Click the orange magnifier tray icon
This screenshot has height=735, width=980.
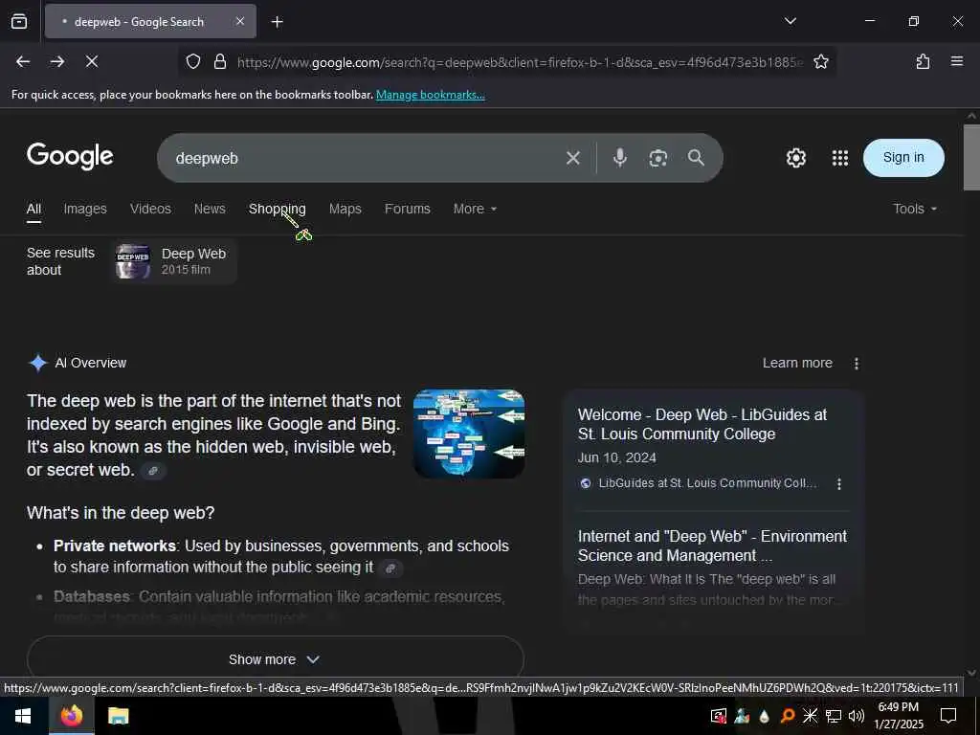[788, 716]
